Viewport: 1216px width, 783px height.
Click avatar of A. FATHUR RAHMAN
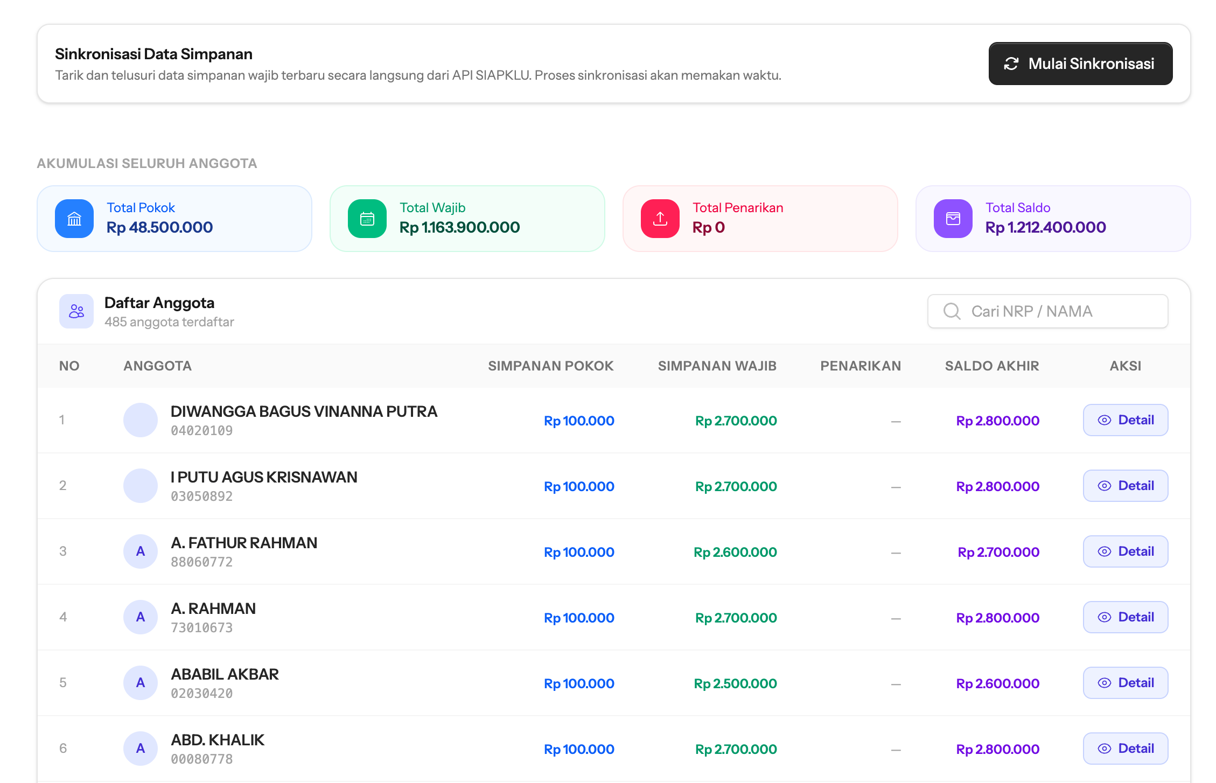click(141, 551)
